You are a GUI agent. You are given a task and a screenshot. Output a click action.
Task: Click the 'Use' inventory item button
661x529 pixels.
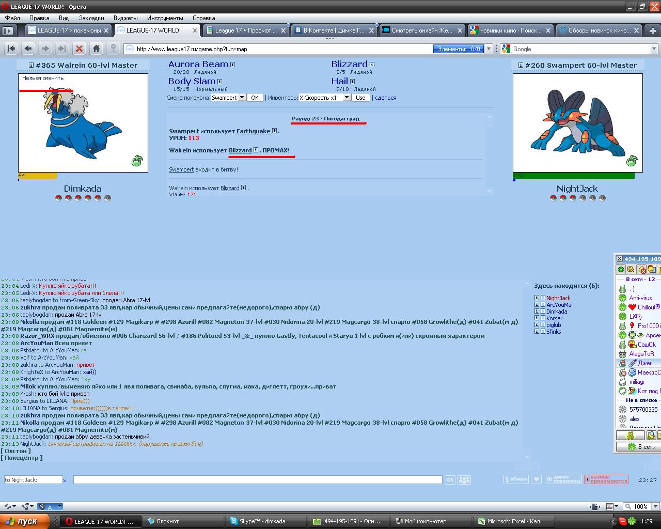click(x=360, y=98)
